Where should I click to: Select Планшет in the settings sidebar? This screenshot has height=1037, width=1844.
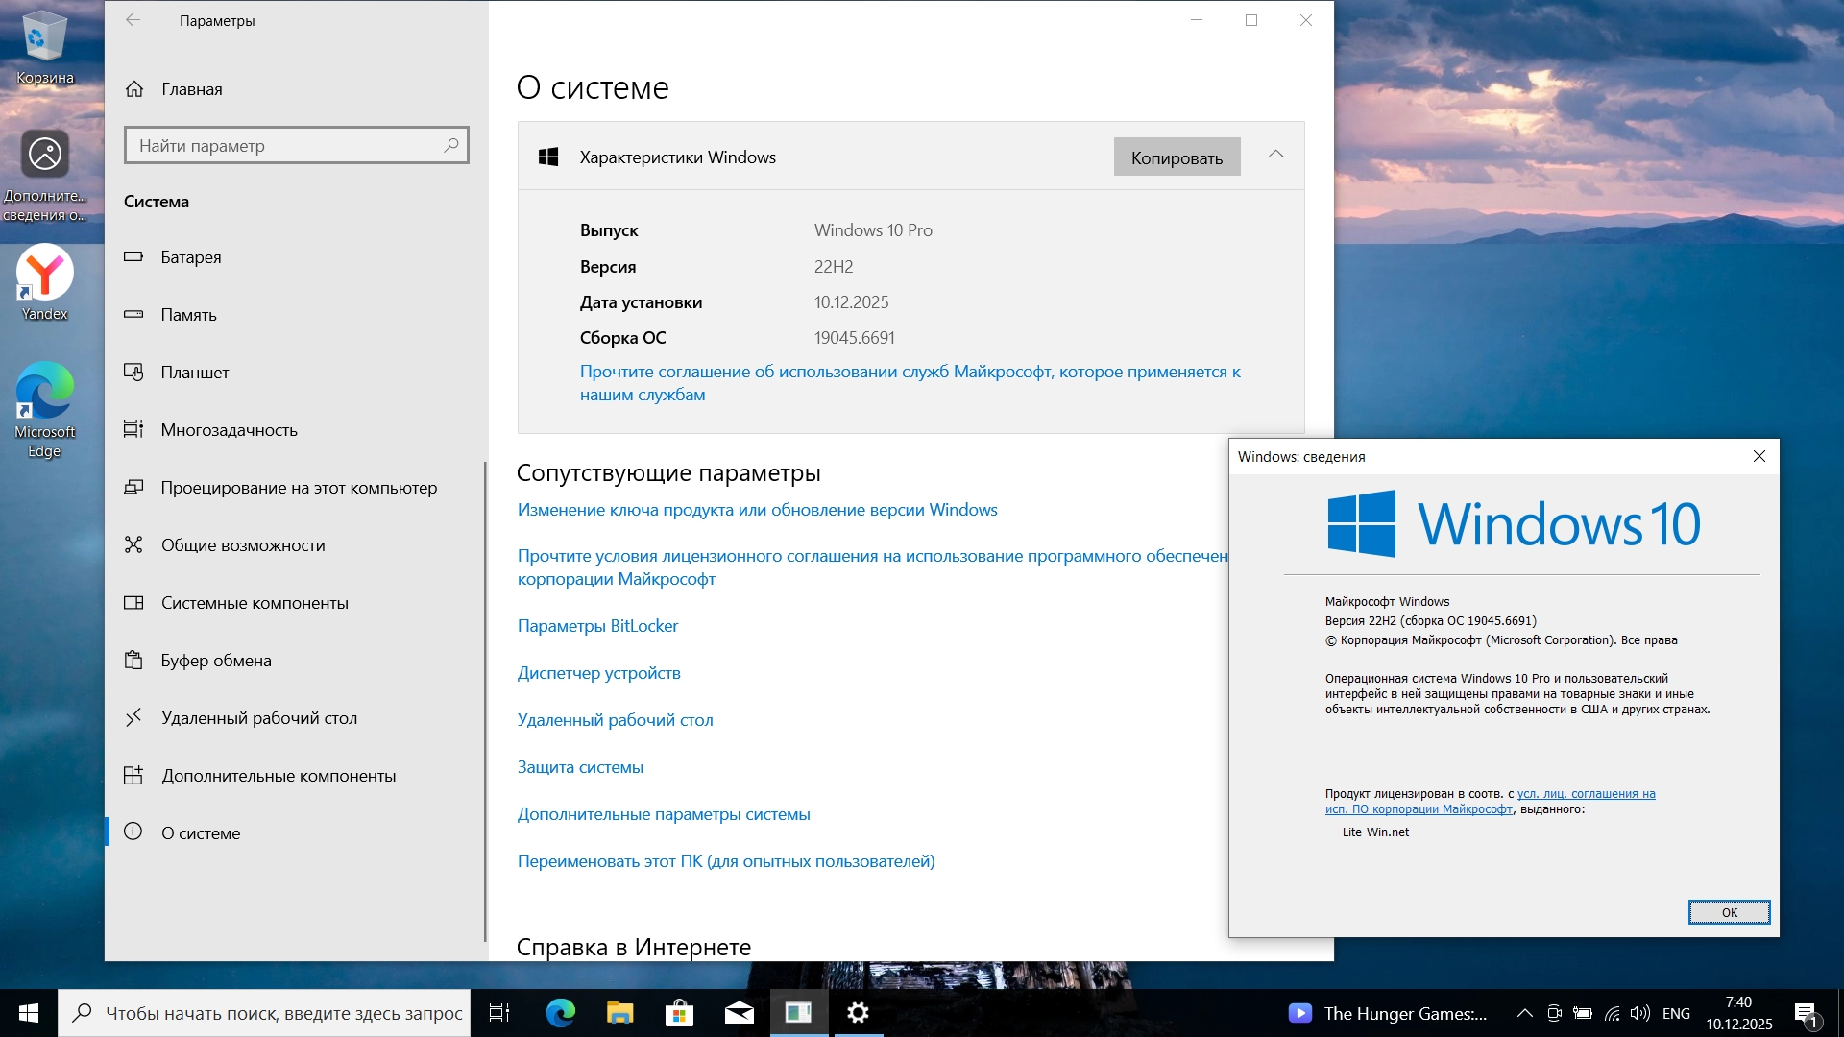195,373
